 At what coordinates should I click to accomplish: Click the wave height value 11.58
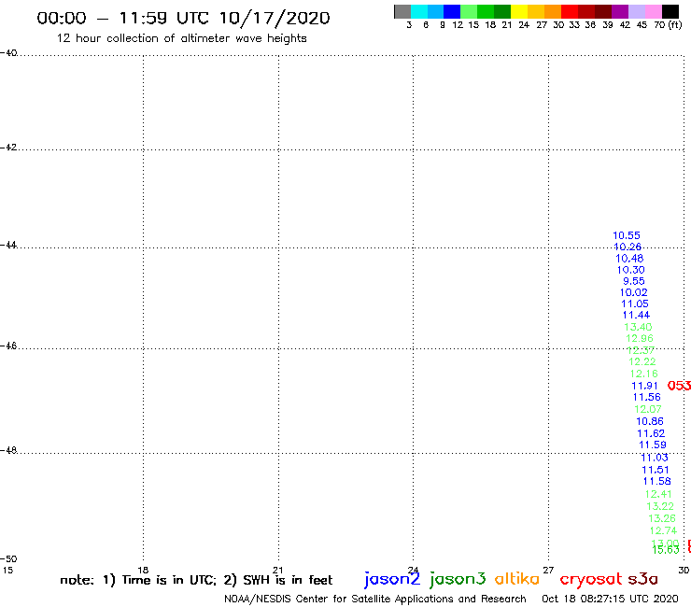[657, 482]
